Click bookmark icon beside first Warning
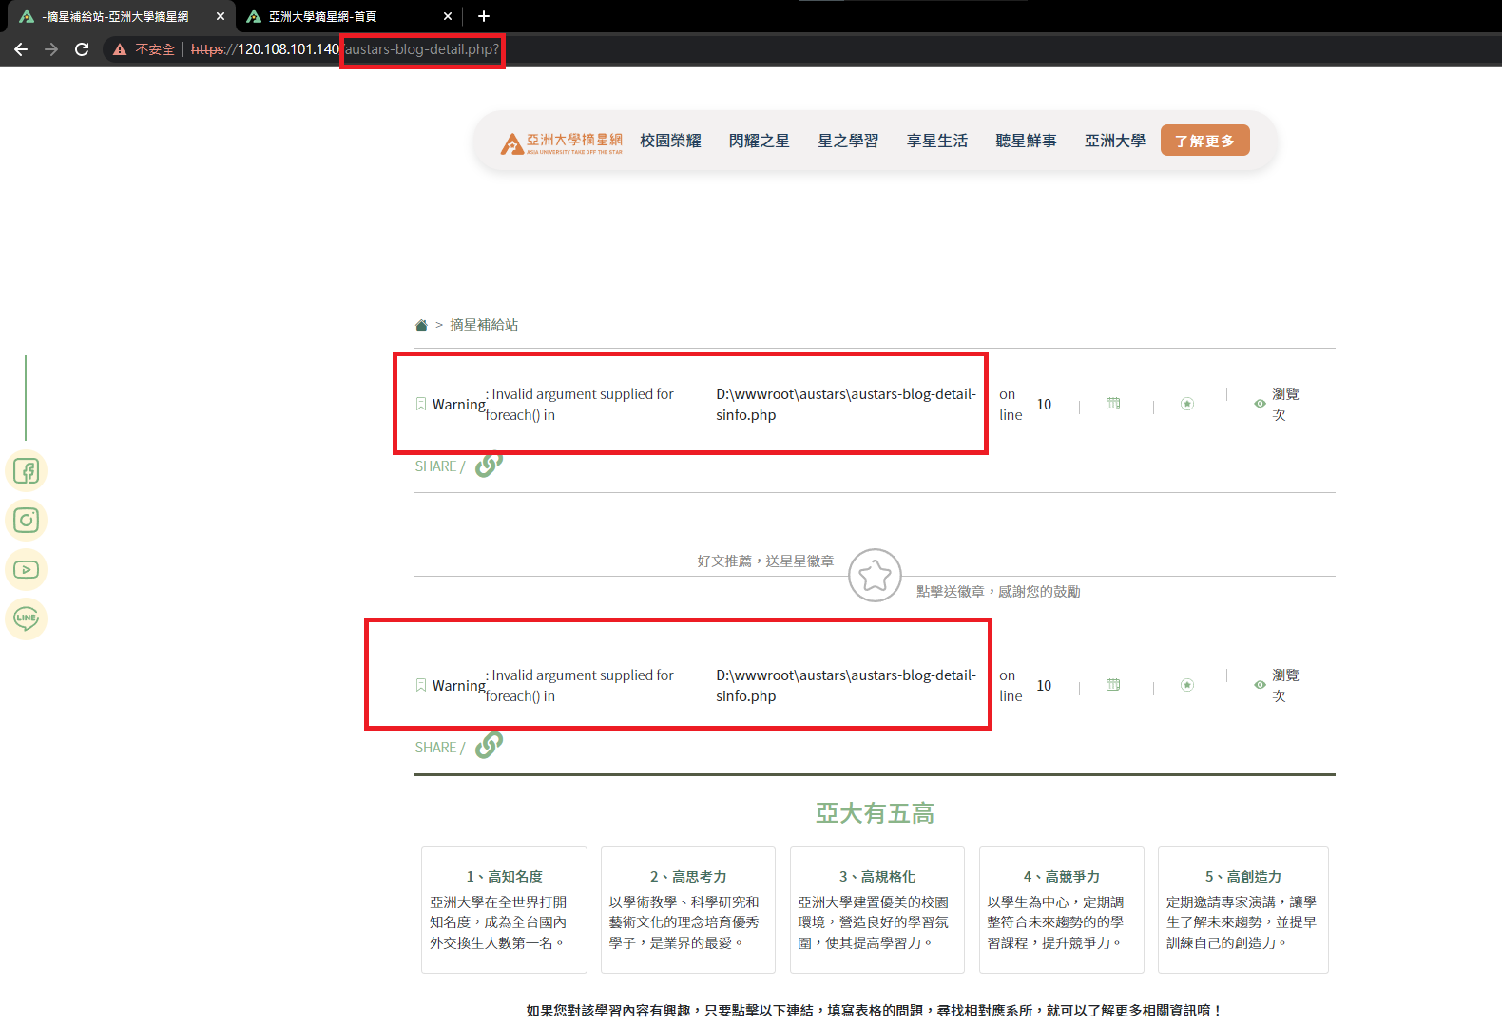 pyautogui.click(x=421, y=404)
